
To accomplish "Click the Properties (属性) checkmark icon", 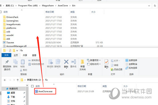I will click(x=106, y=62).
